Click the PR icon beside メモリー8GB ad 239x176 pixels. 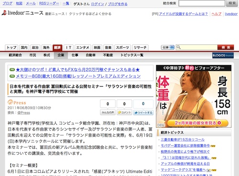tap(12, 76)
